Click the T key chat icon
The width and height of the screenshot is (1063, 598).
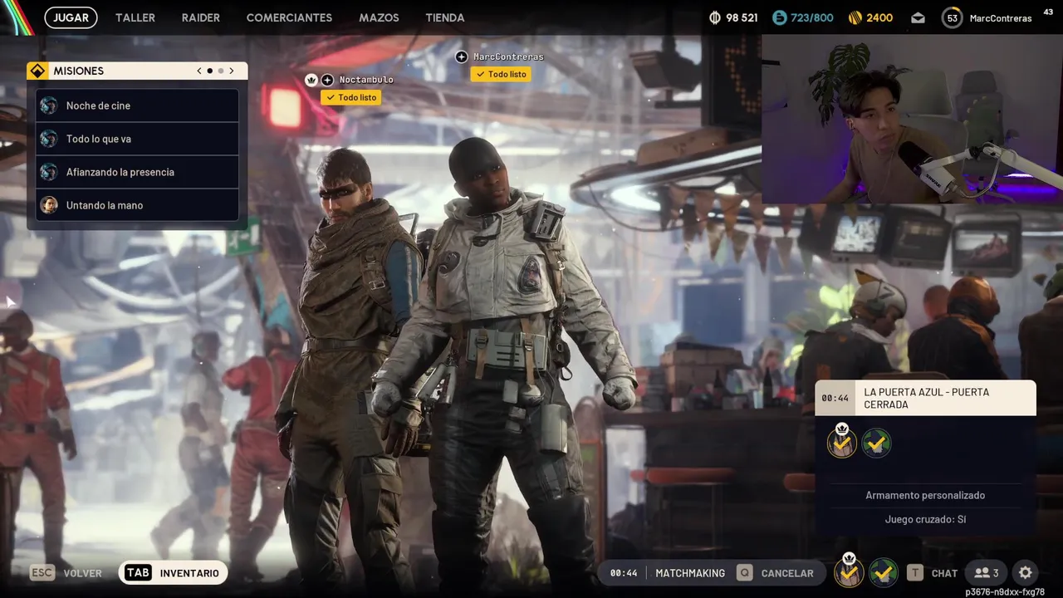[915, 572]
